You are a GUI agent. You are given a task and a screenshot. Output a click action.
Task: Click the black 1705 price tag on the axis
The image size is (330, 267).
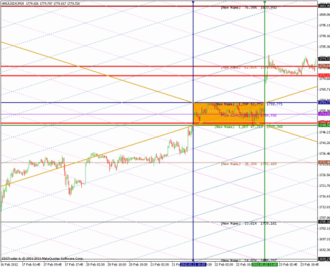tap(324, 222)
